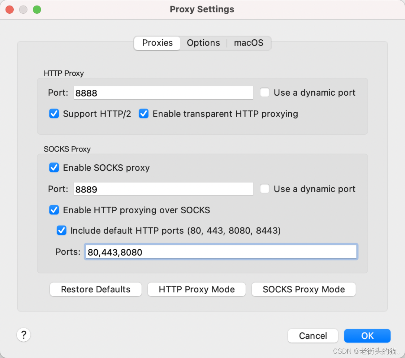Close the Proxy Settings window
The width and height of the screenshot is (405, 358).
(x=10, y=10)
